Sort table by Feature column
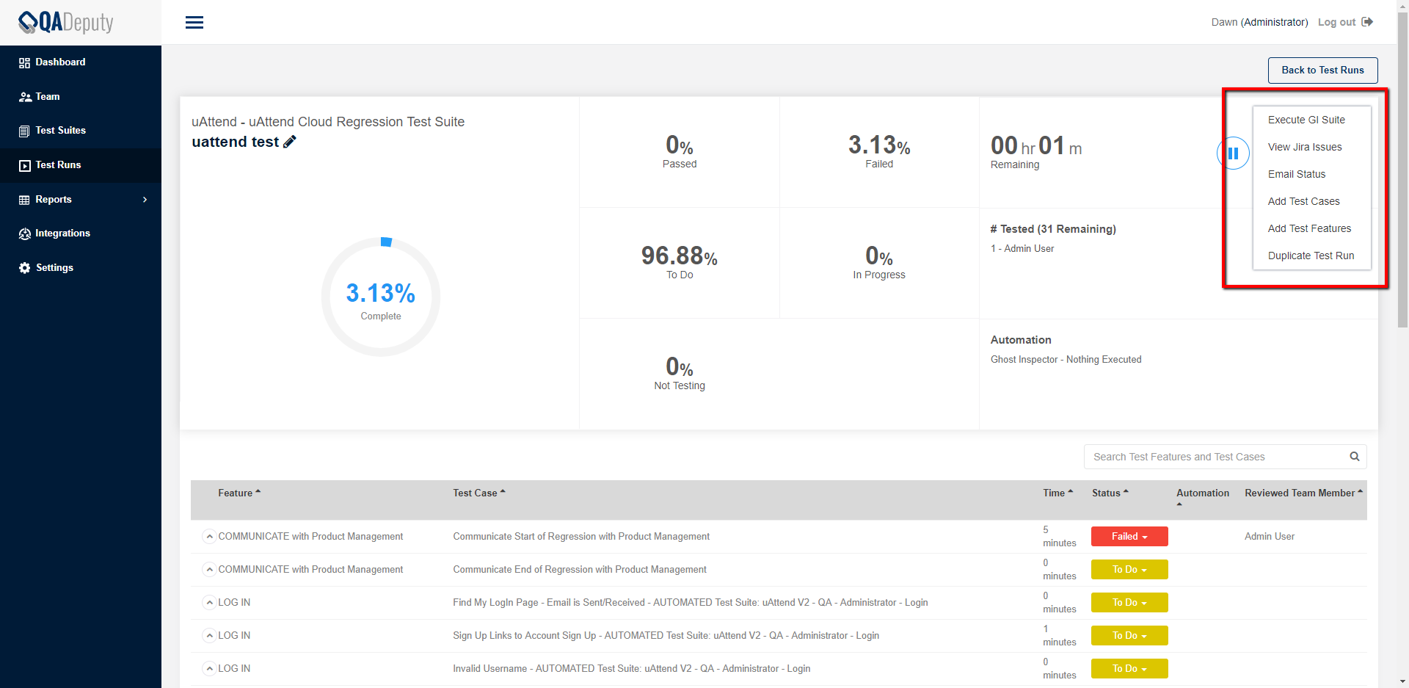Image resolution: width=1409 pixels, height=688 pixels. tap(239, 493)
